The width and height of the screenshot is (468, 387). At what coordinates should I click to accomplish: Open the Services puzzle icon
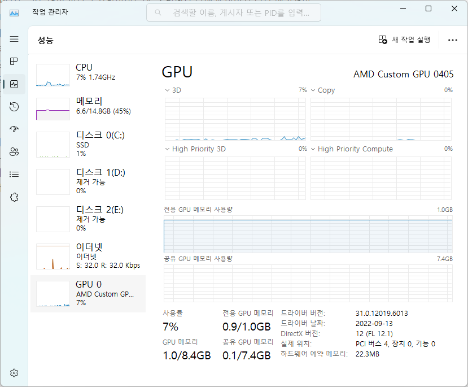(14, 197)
